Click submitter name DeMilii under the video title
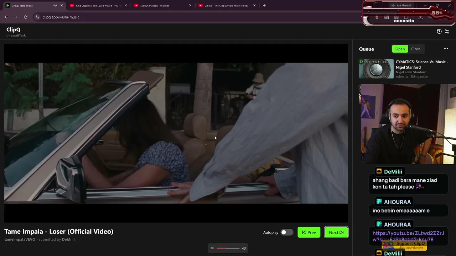The width and height of the screenshot is (456, 256). 68,240
